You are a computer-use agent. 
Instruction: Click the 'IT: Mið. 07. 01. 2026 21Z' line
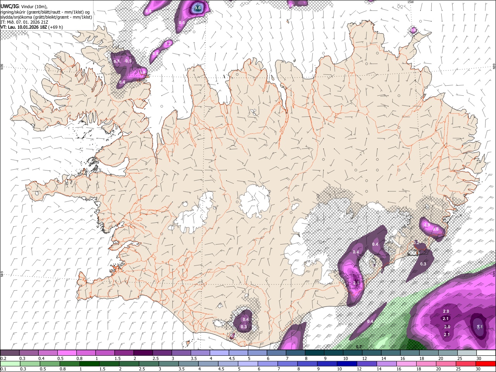point(24,22)
